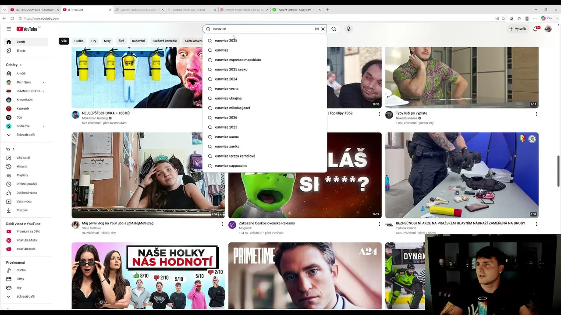Start voice search with the microphone icon

coord(348,29)
